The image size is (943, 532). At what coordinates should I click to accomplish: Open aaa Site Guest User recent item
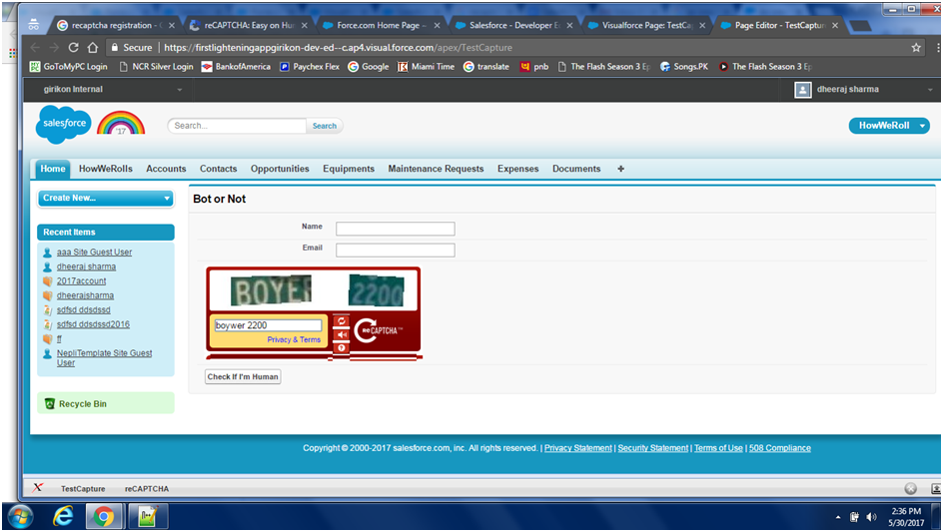[94, 252]
